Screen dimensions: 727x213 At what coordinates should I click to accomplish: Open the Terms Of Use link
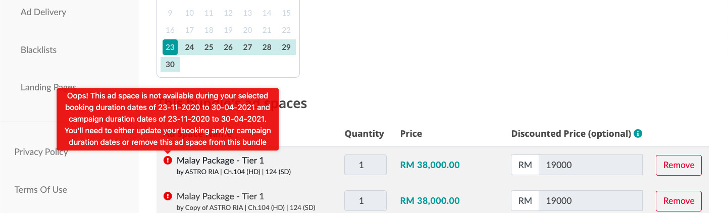41,190
